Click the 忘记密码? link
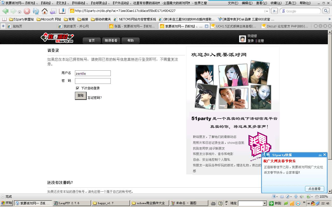The width and height of the screenshot is (332, 207). [95, 98]
